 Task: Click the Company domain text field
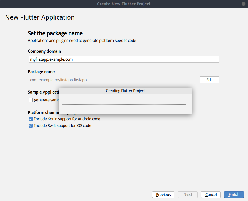pyautogui.click(x=124, y=59)
